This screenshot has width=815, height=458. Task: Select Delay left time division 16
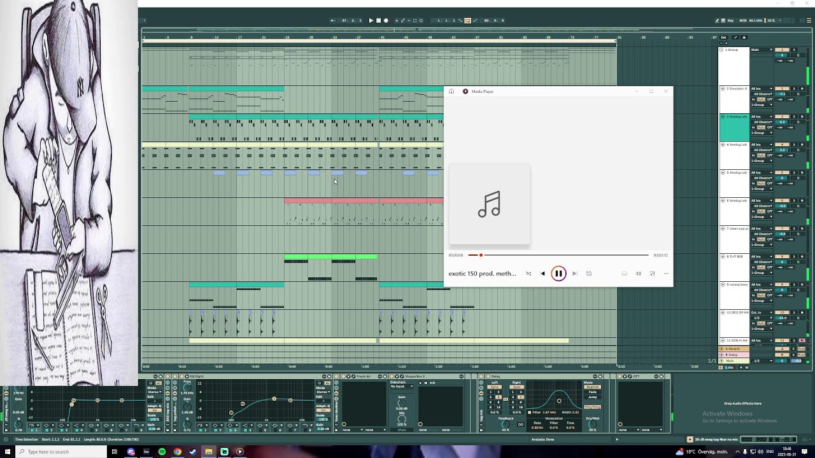pos(499,407)
